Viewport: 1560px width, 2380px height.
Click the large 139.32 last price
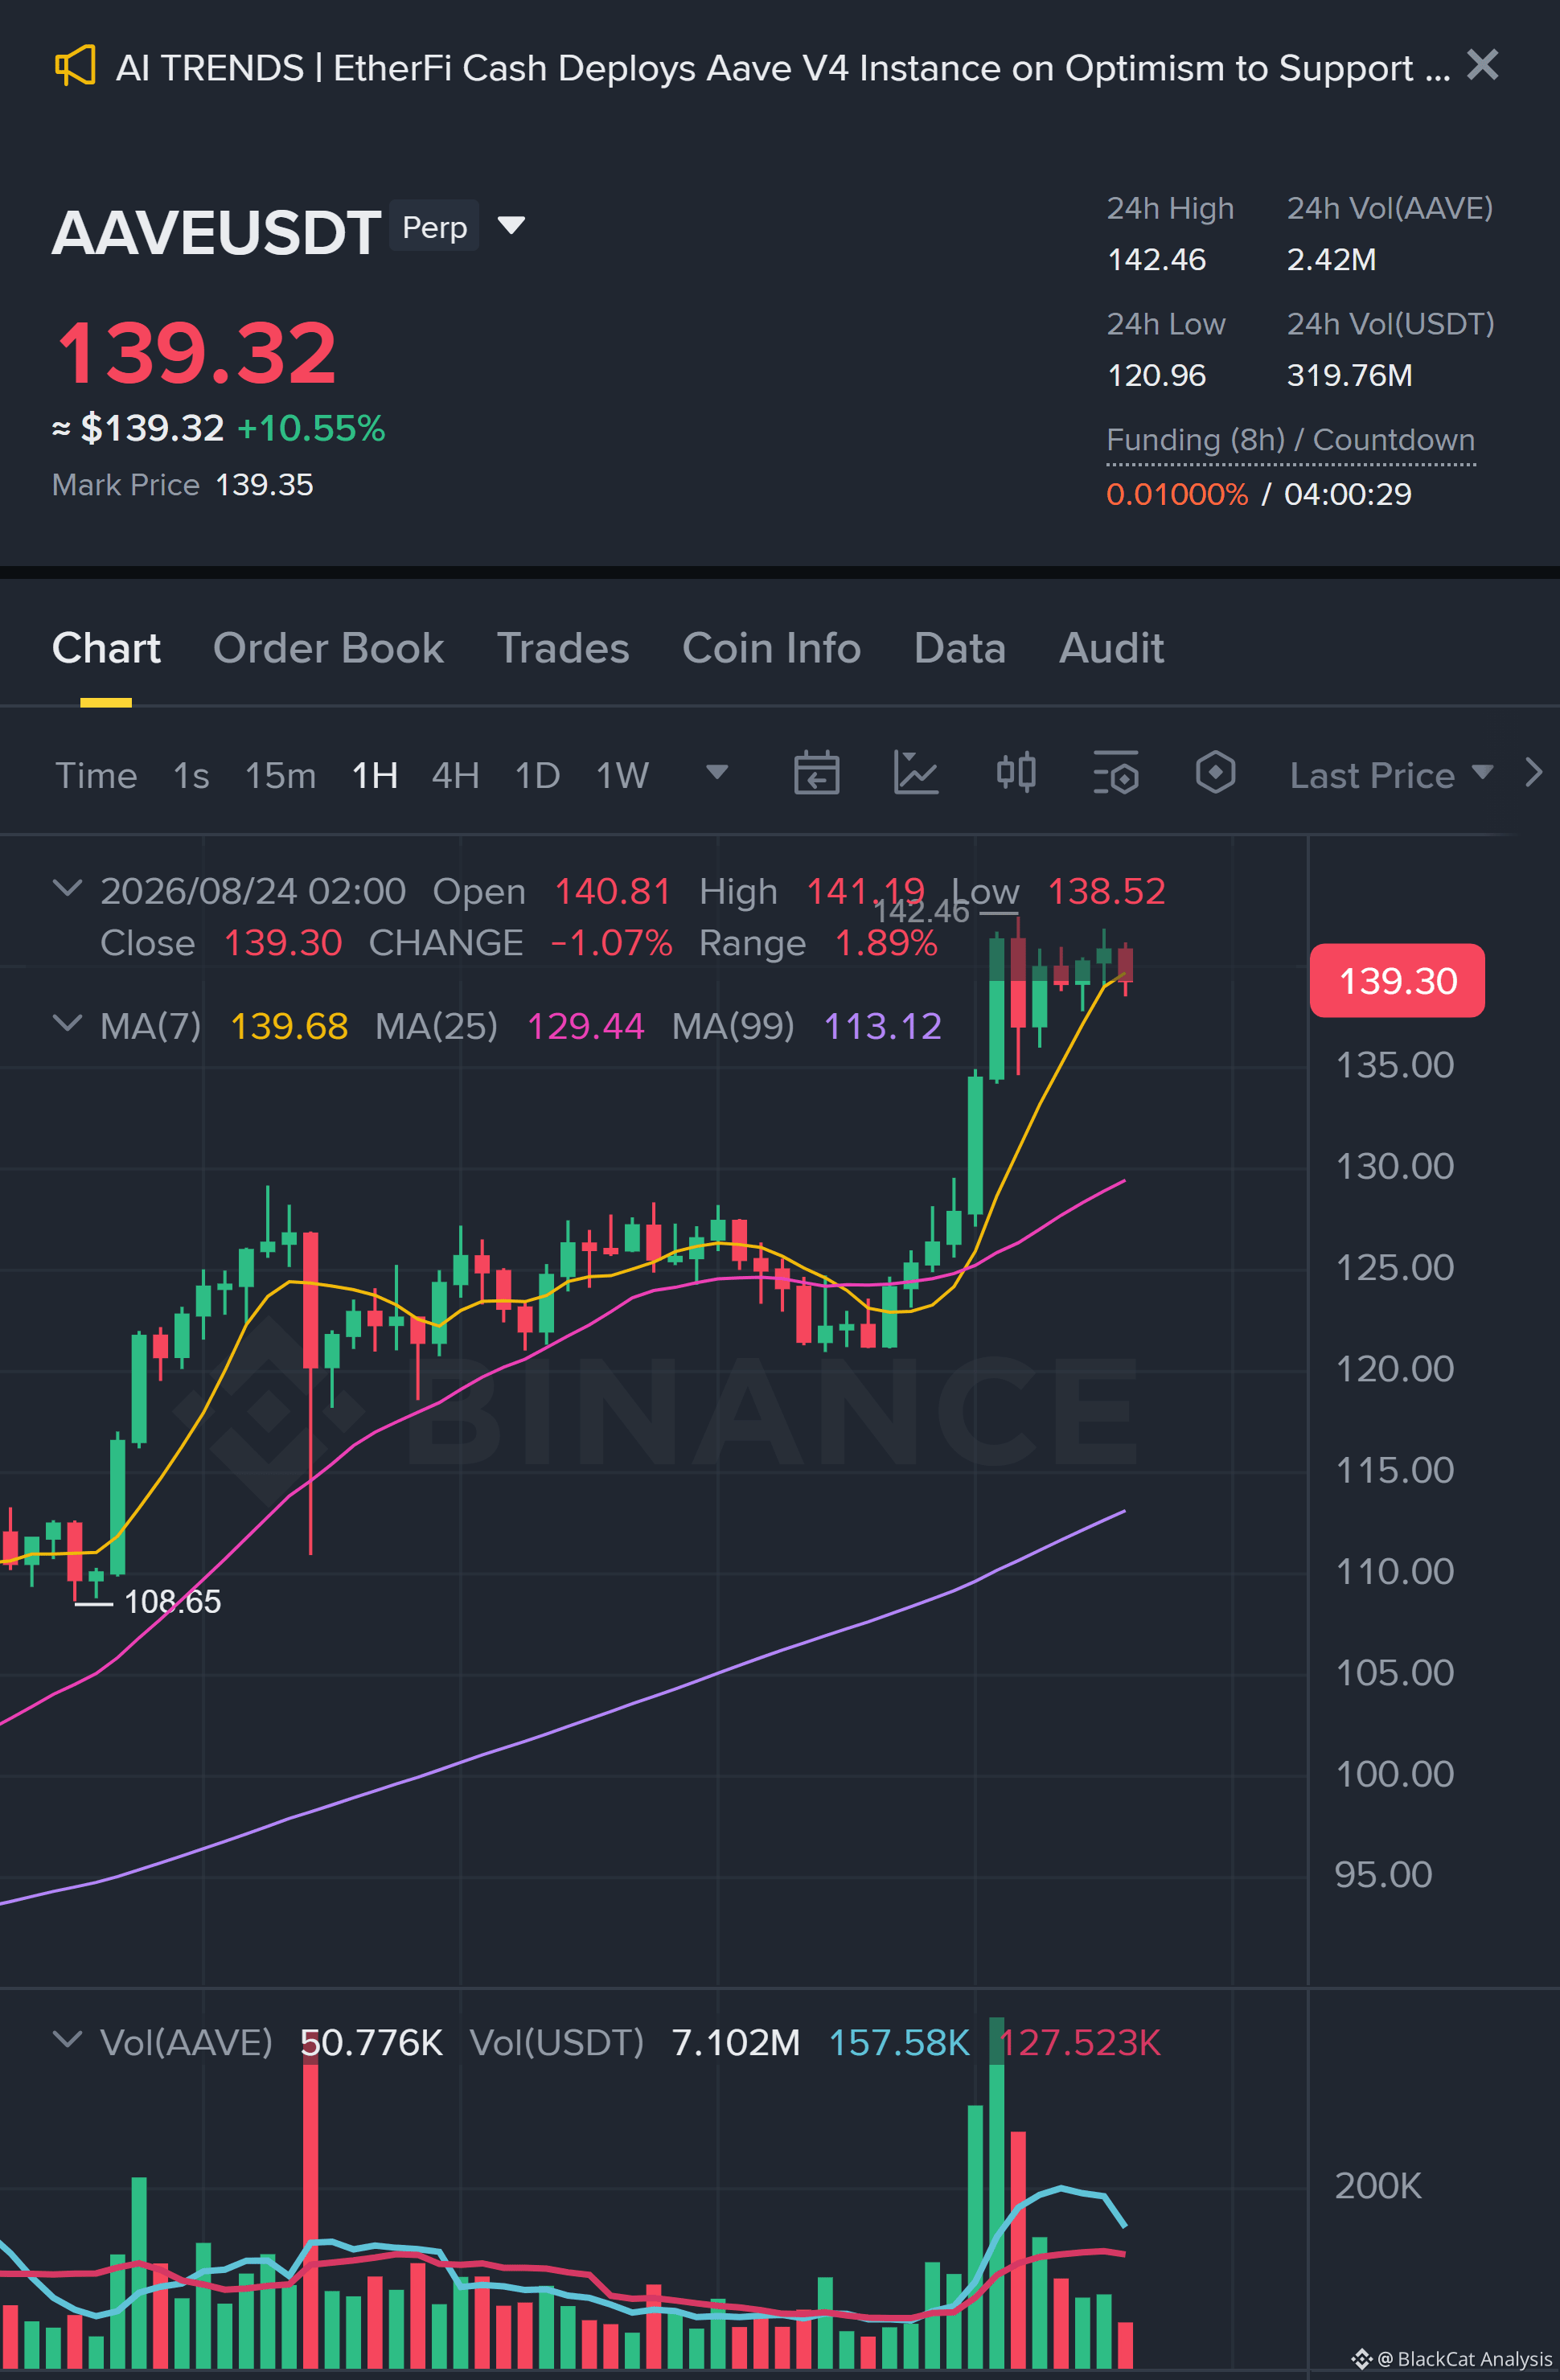coord(197,353)
